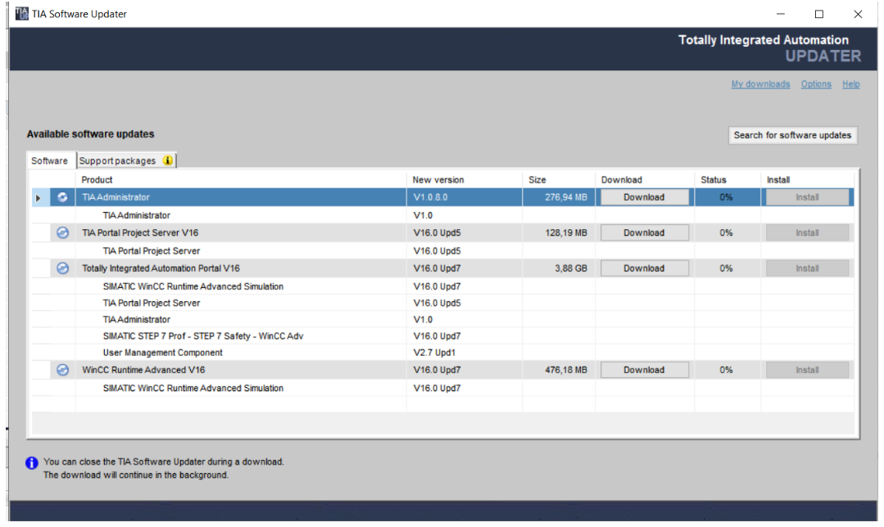This screenshot has height=527, width=884.
Task: Click the TIA Portal Project Server V16 update icon
Action: click(x=62, y=232)
